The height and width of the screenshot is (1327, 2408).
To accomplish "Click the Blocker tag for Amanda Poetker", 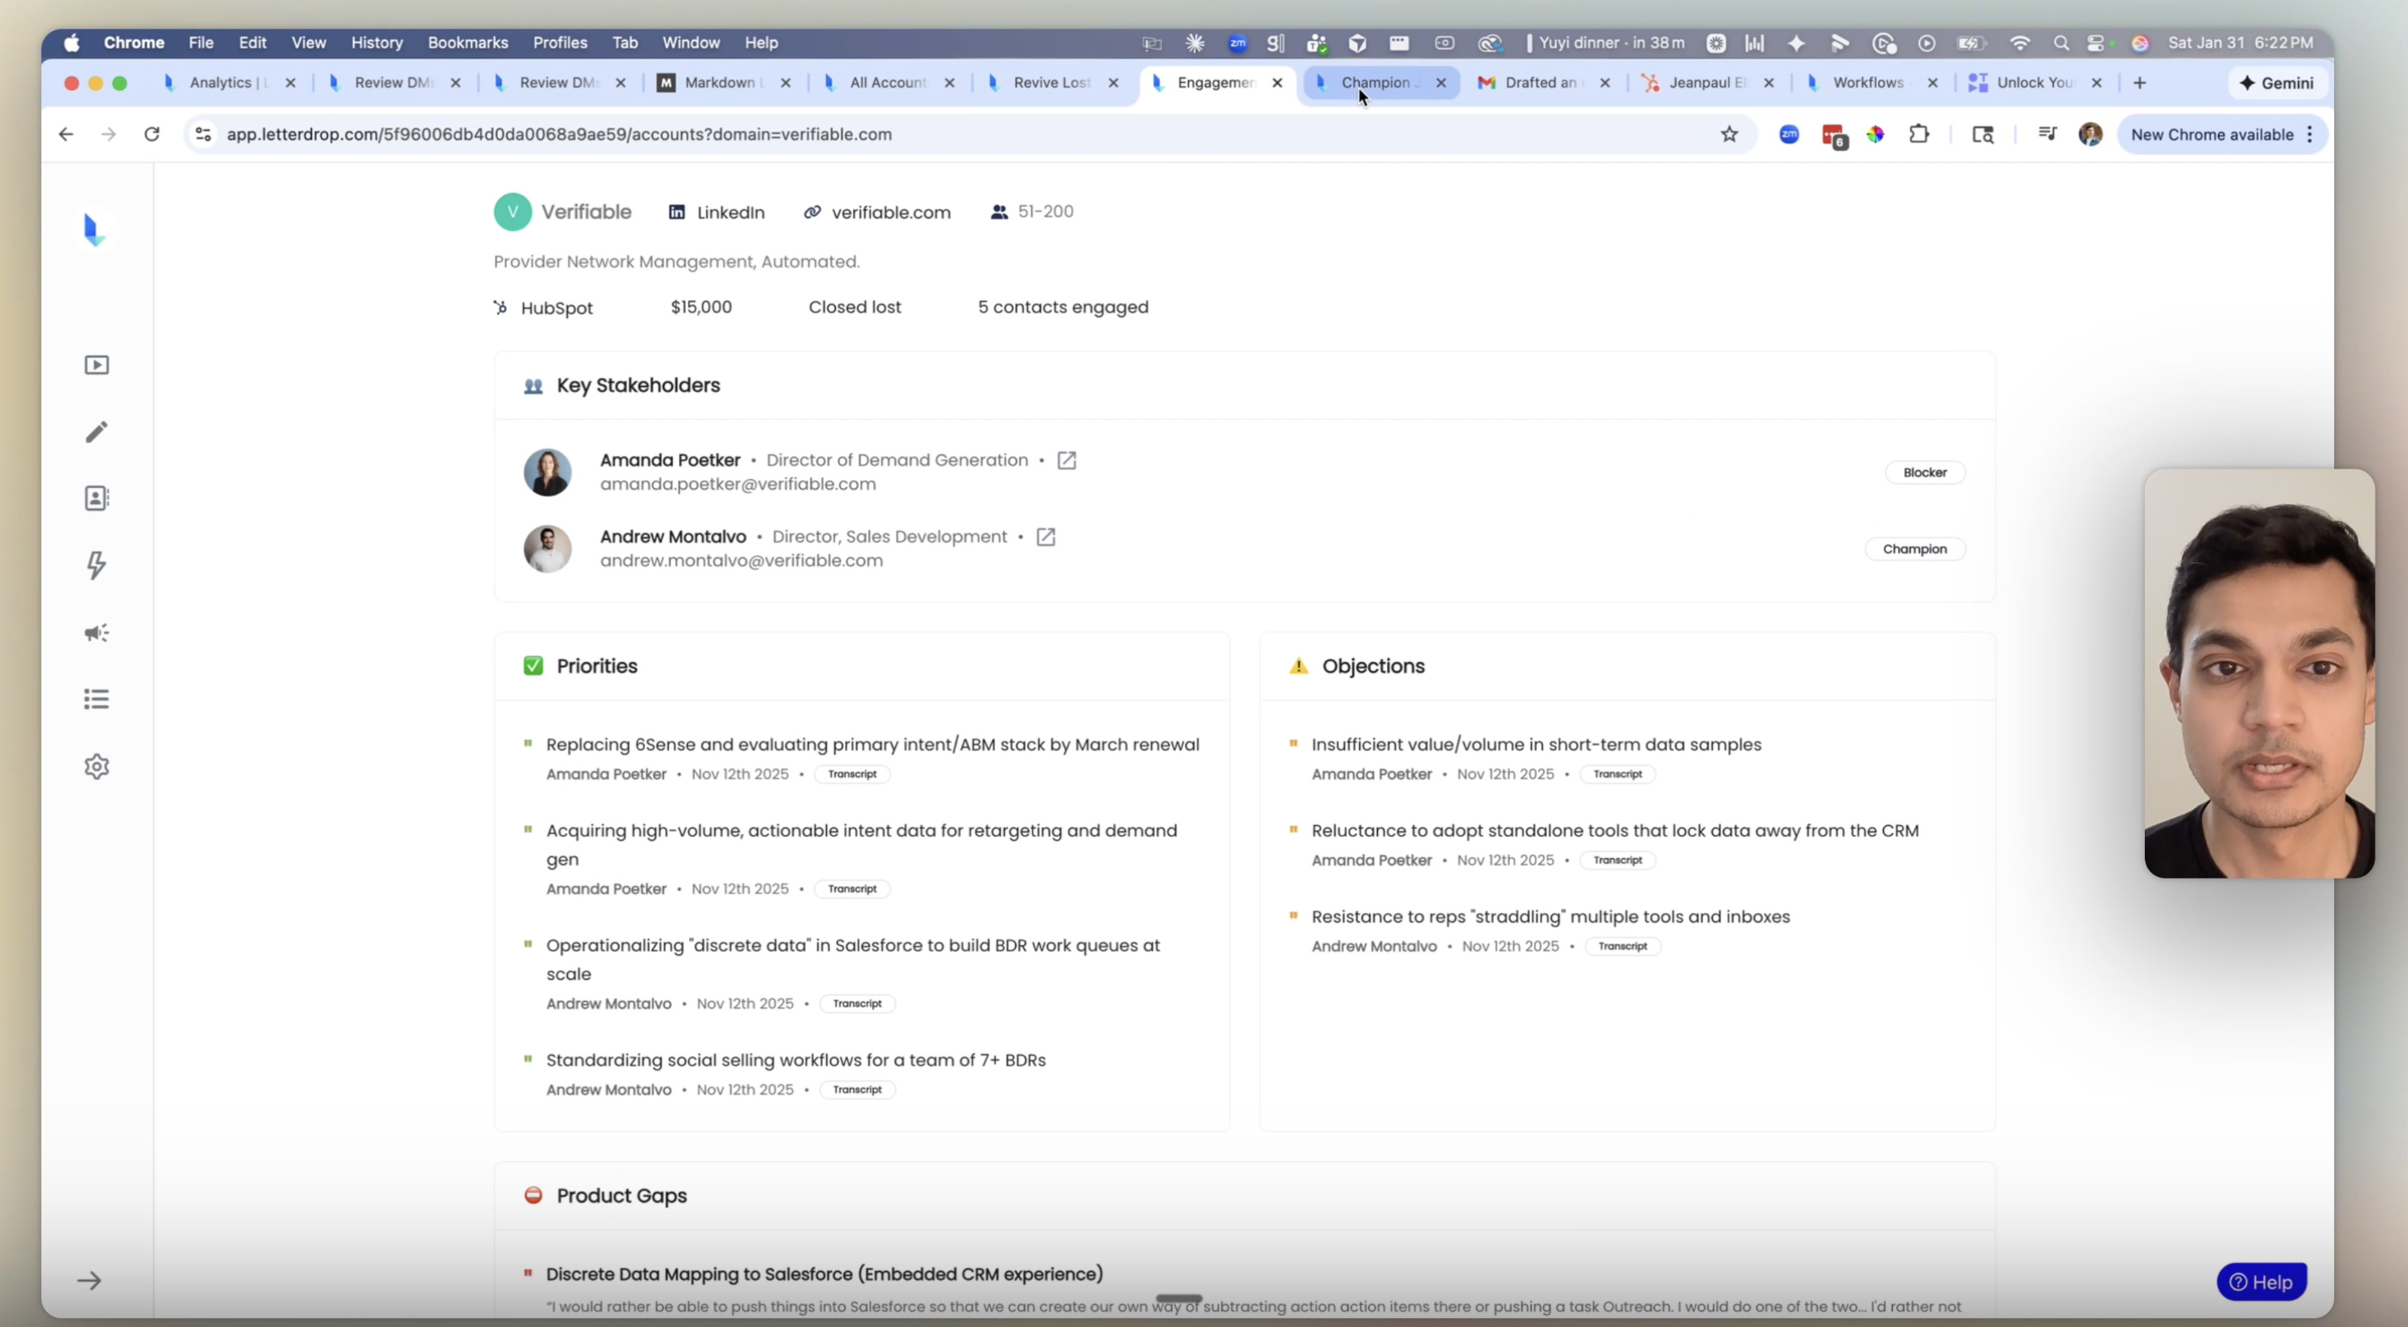I will tap(1925, 473).
